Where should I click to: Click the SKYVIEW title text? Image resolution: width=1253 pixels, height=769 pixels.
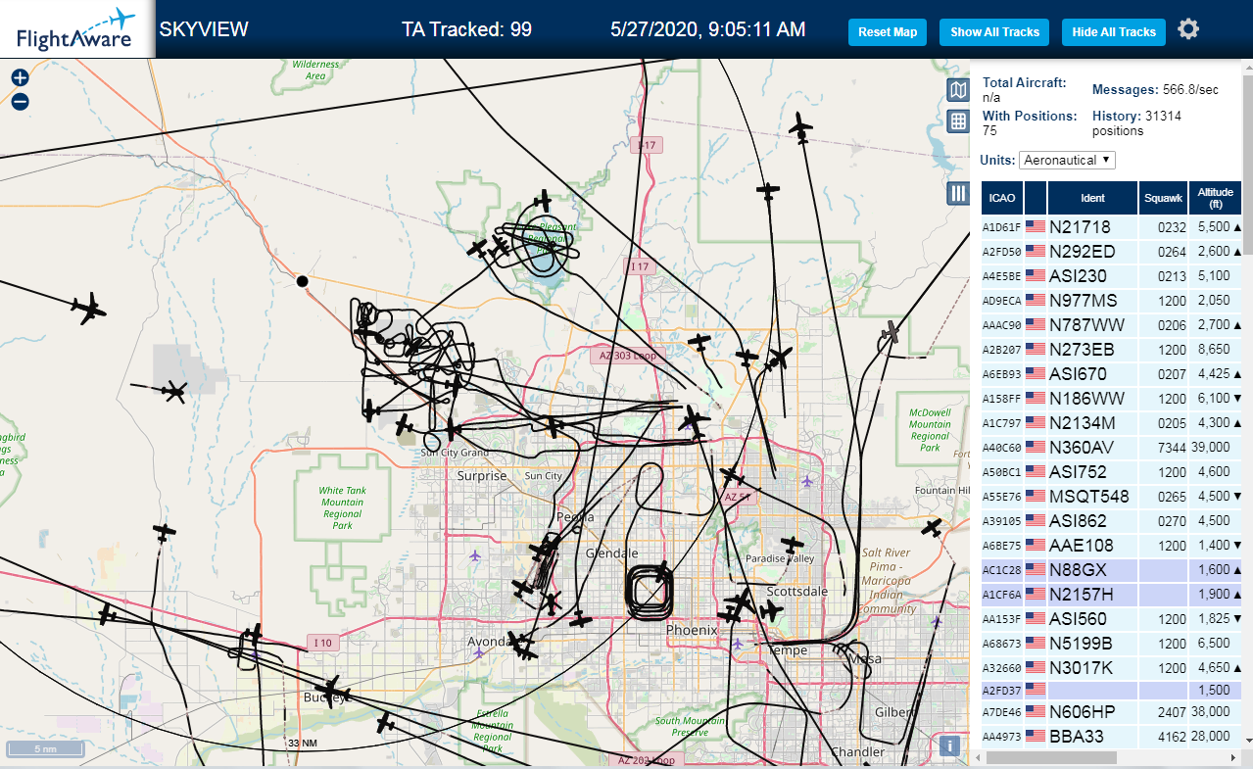click(x=204, y=29)
